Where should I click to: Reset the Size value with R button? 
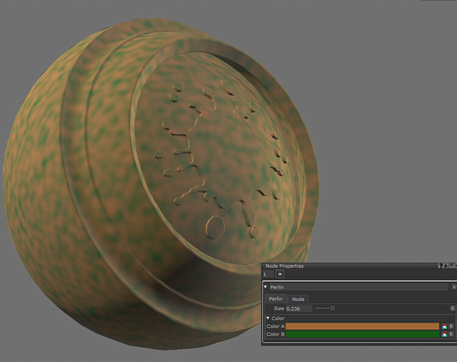click(452, 308)
